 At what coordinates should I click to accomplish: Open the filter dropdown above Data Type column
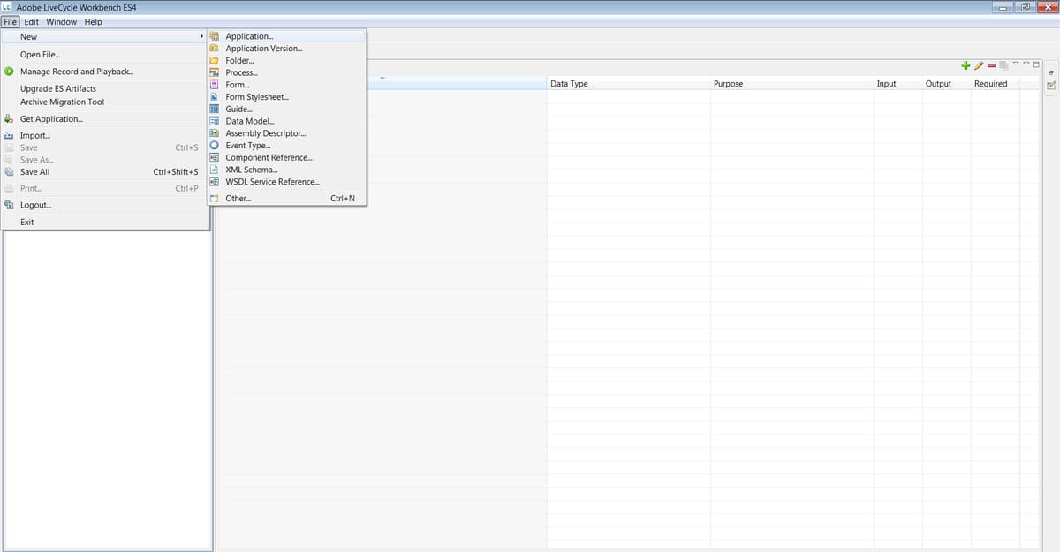click(x=381, y=78)
